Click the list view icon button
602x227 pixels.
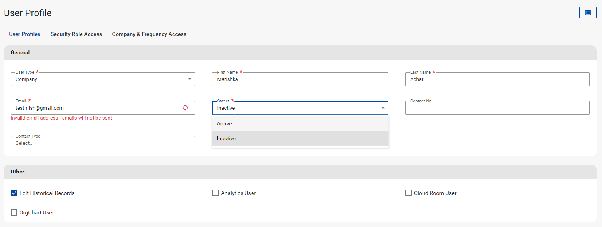(587, 13)
